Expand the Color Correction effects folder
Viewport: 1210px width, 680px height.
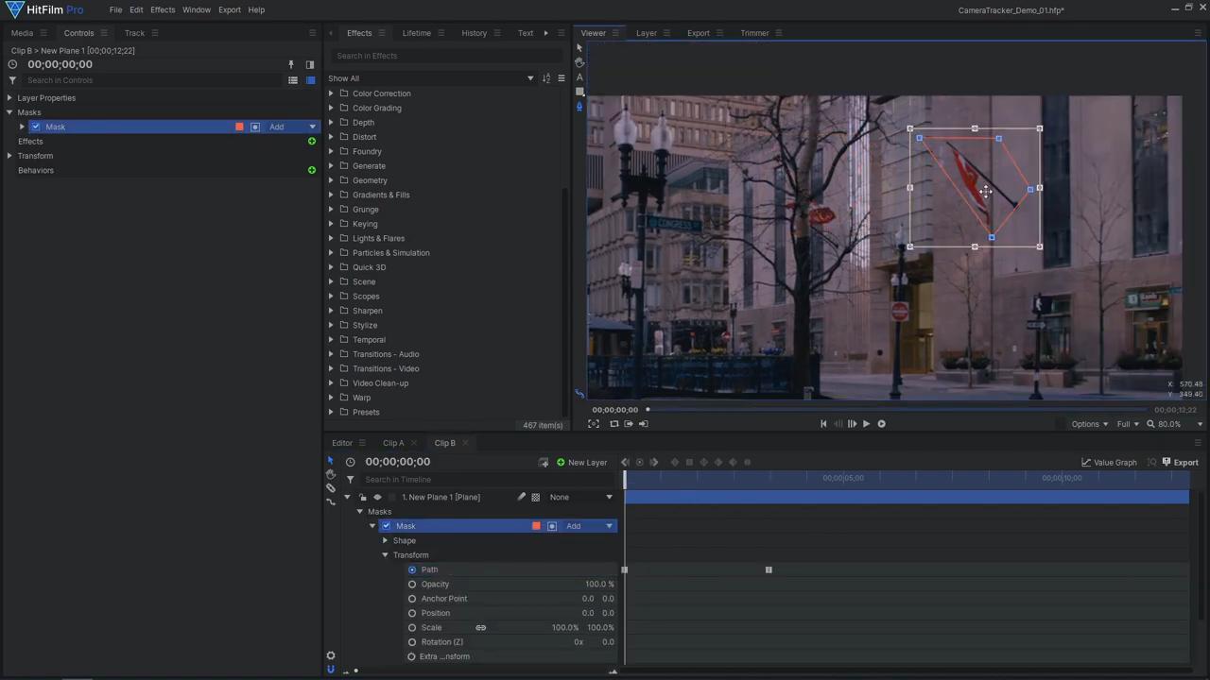pos(331,93)
